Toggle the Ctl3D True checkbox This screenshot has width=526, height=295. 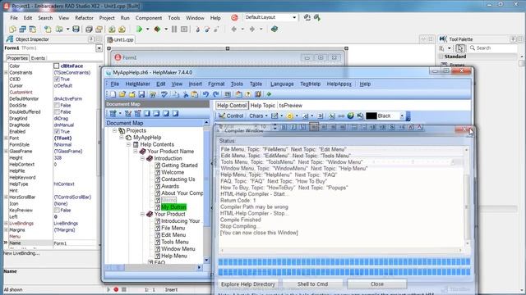tap(57, 79)
